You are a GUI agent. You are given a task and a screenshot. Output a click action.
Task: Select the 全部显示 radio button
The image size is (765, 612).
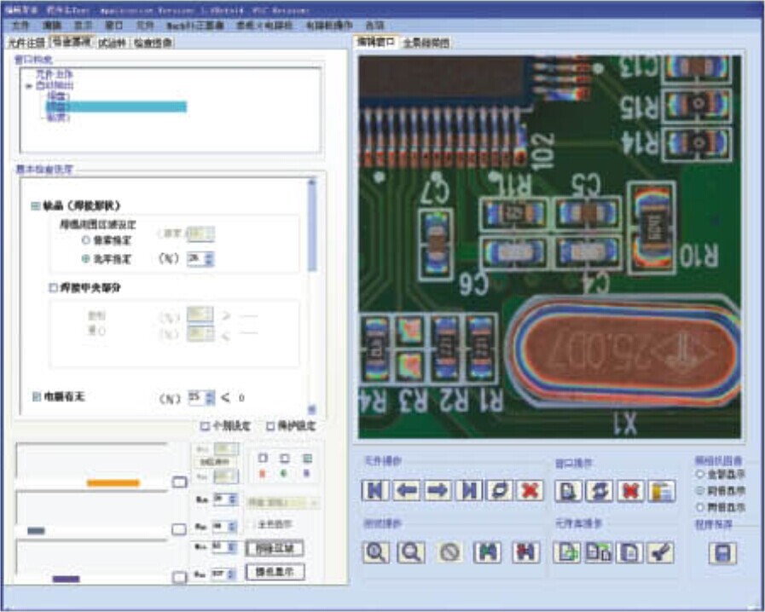pyautogui.click(x=702, y=473)
